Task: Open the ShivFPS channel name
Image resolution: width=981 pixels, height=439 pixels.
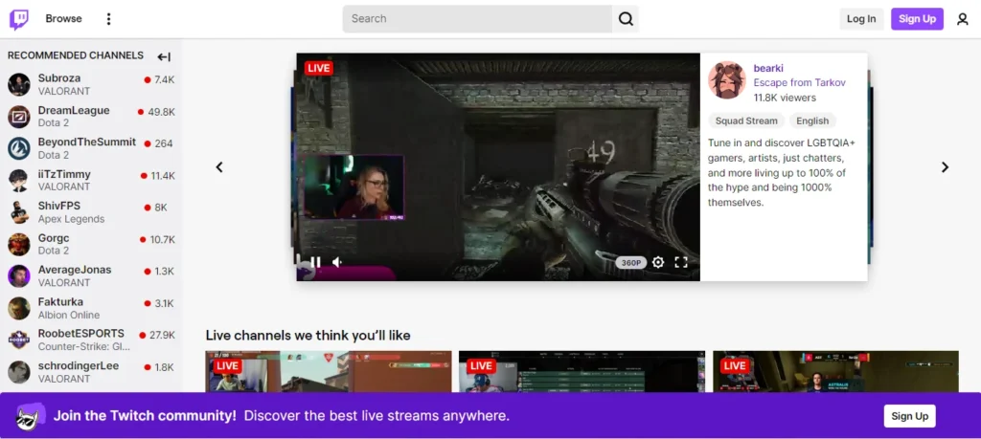Action: pos(59,206)
